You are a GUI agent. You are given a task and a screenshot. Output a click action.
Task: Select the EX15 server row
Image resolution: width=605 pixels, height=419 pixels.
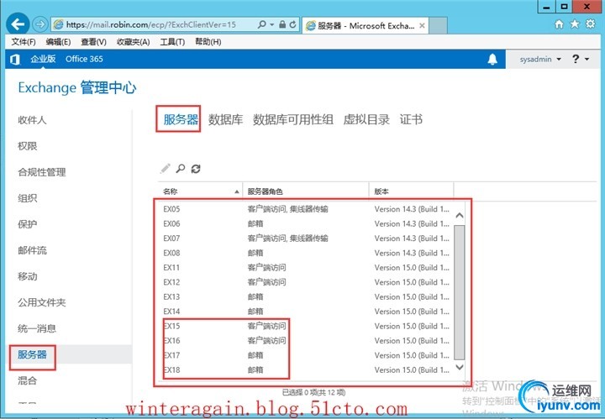(x=307, y=327)
